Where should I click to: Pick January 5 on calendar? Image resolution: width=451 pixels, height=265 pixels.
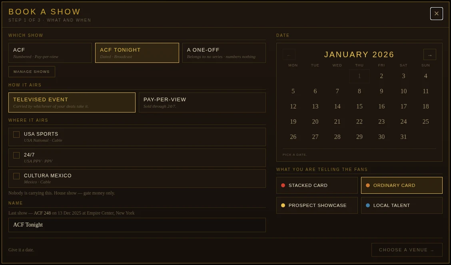pos(293,91)
